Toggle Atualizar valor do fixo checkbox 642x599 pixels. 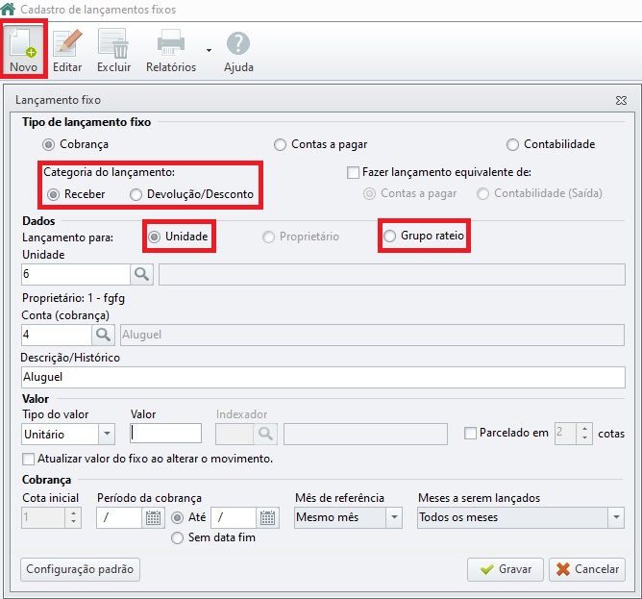(x=28, y=459)
